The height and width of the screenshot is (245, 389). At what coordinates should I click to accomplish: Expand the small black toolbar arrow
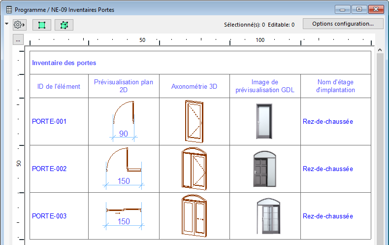[x=6, y=23]
